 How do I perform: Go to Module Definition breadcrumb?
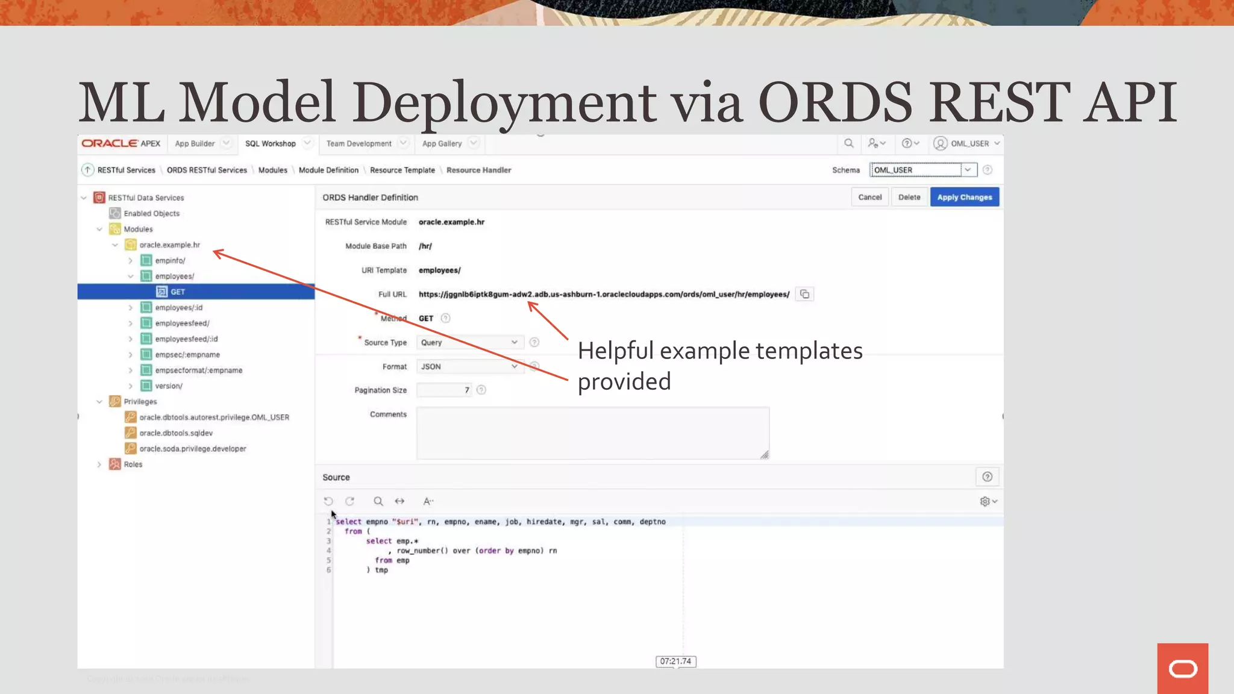328,170
